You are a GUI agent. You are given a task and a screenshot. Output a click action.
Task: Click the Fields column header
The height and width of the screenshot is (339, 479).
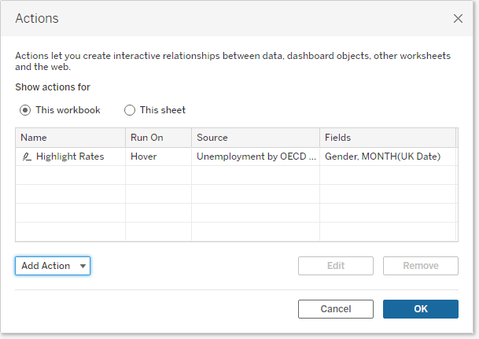387,138
